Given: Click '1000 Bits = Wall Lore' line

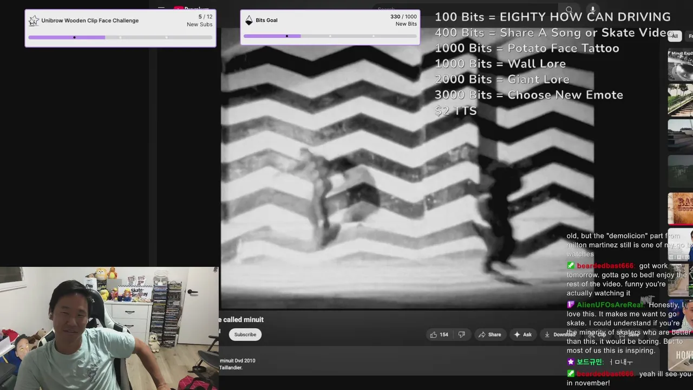Looking at the screenshot, I should click(500, 64).
